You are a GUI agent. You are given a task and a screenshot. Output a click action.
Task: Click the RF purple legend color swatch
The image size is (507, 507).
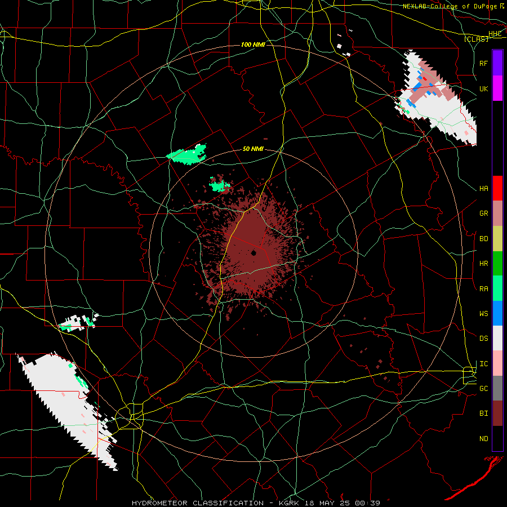497,63
